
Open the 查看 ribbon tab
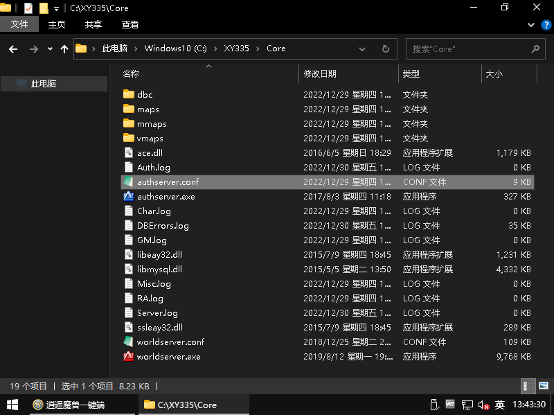click(x=130, y=24)
